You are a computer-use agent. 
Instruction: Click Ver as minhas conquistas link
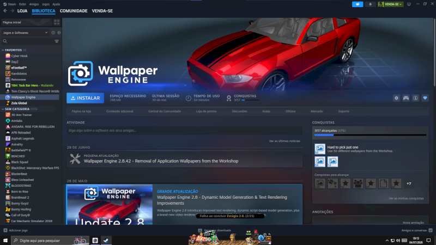406,198
